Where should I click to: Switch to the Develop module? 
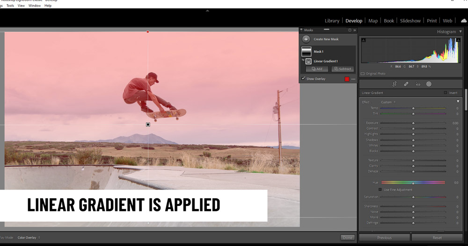[x=354, y=21]
